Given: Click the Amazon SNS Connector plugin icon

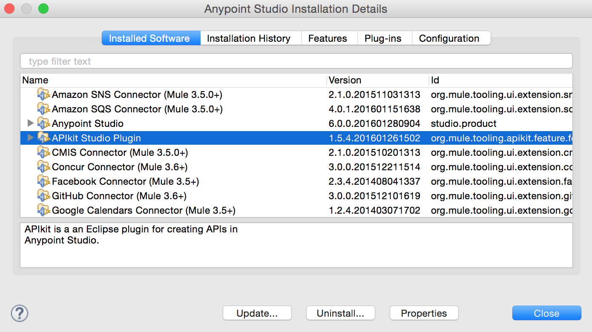Looking at the screenshot, I should [x=43, y=94].
